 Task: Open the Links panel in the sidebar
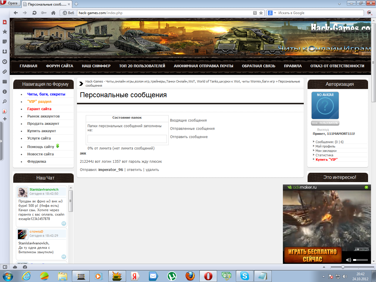click(5, 72)
